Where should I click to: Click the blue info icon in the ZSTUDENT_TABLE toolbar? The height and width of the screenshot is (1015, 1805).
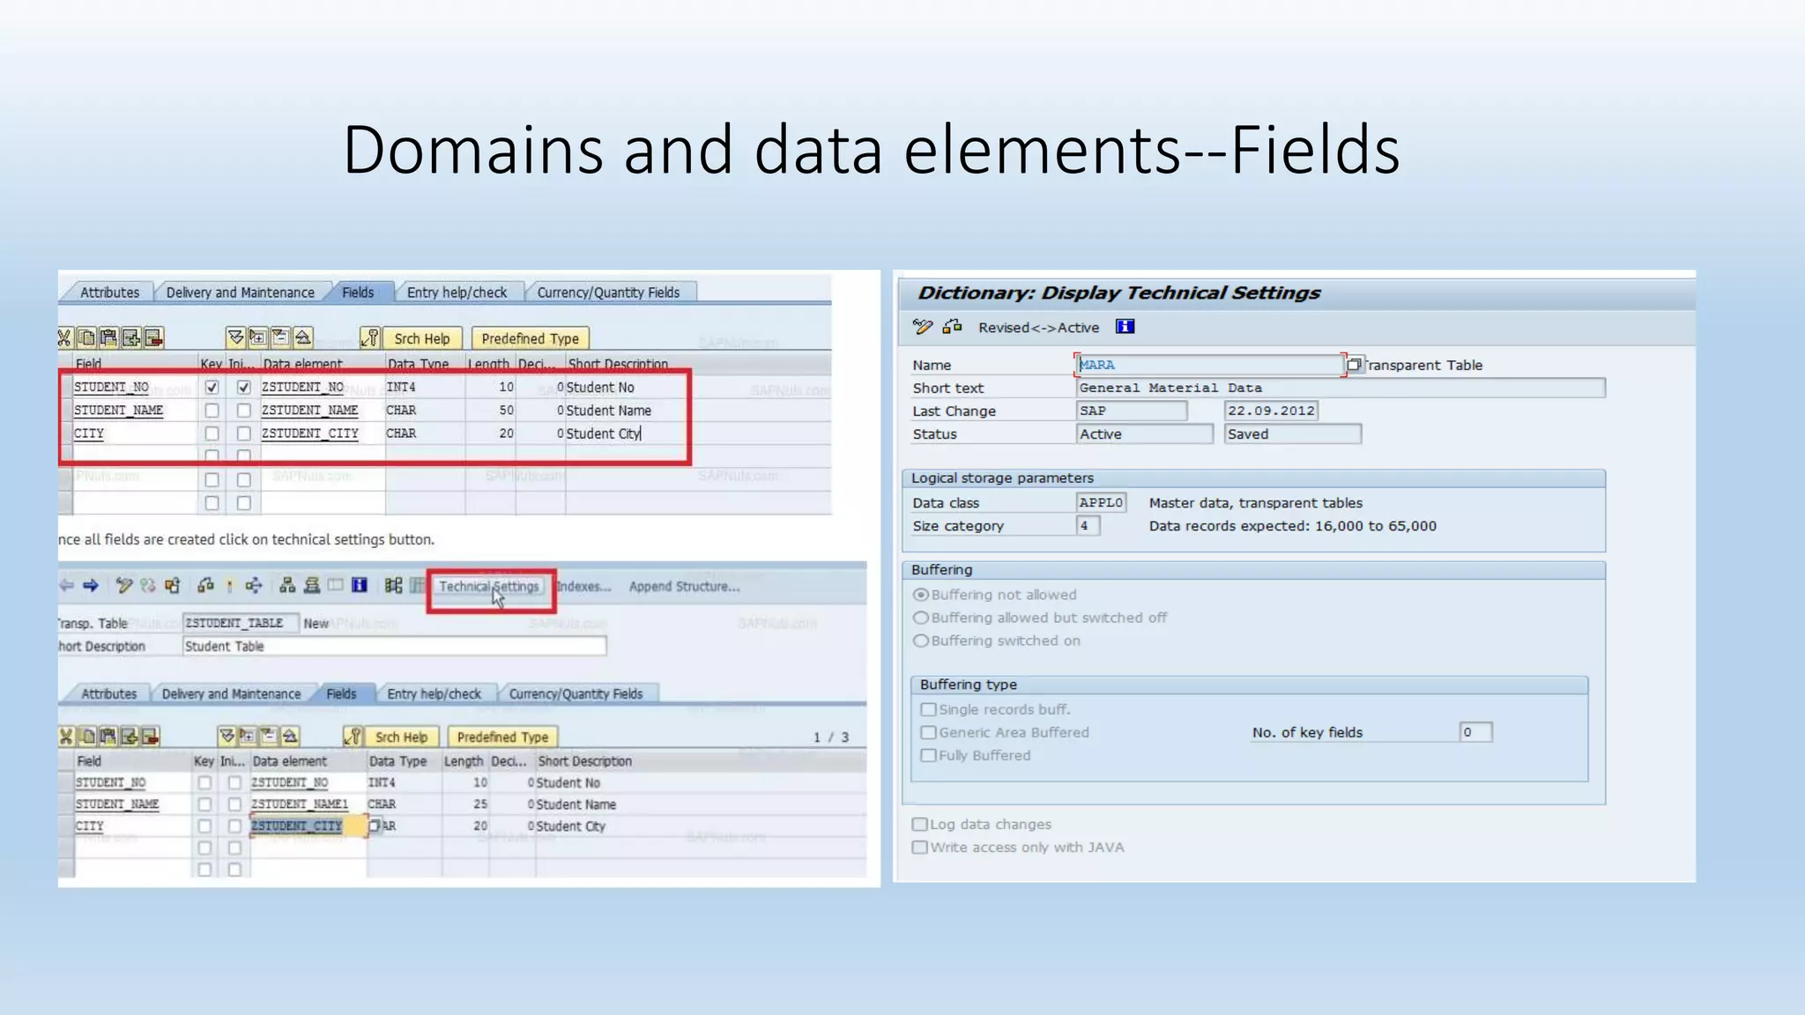coord(360,585)
